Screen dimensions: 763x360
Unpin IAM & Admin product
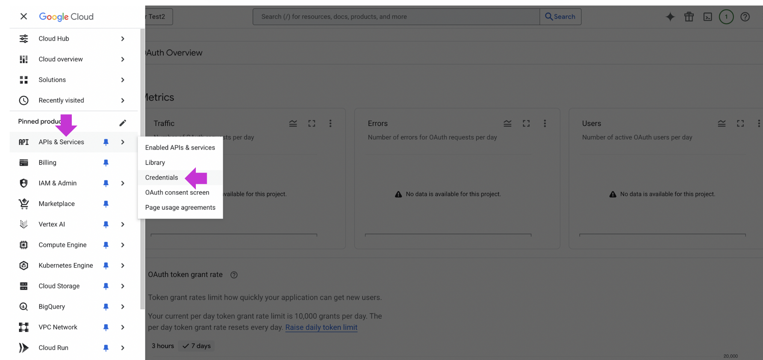tap(106, 183)
